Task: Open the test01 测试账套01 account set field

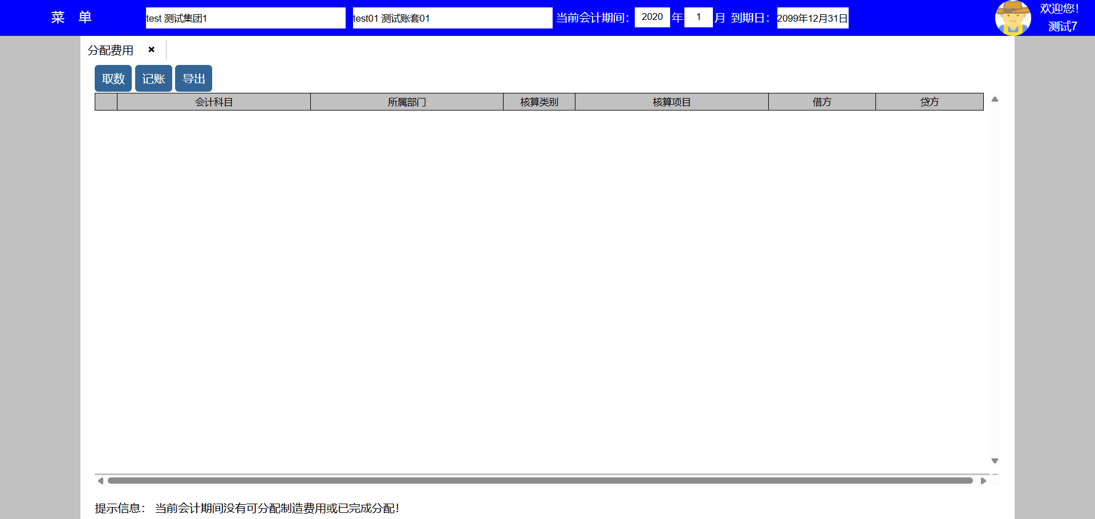Action: (452, 18)
